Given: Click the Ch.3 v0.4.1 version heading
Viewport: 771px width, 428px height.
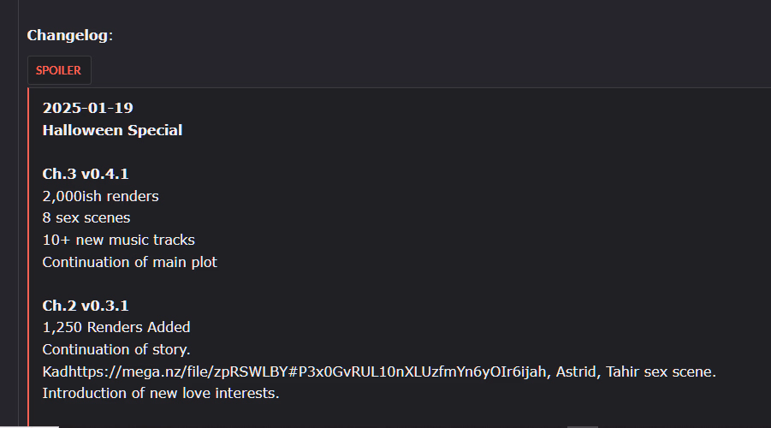Looking at the screenshot, I should (86, 174).
